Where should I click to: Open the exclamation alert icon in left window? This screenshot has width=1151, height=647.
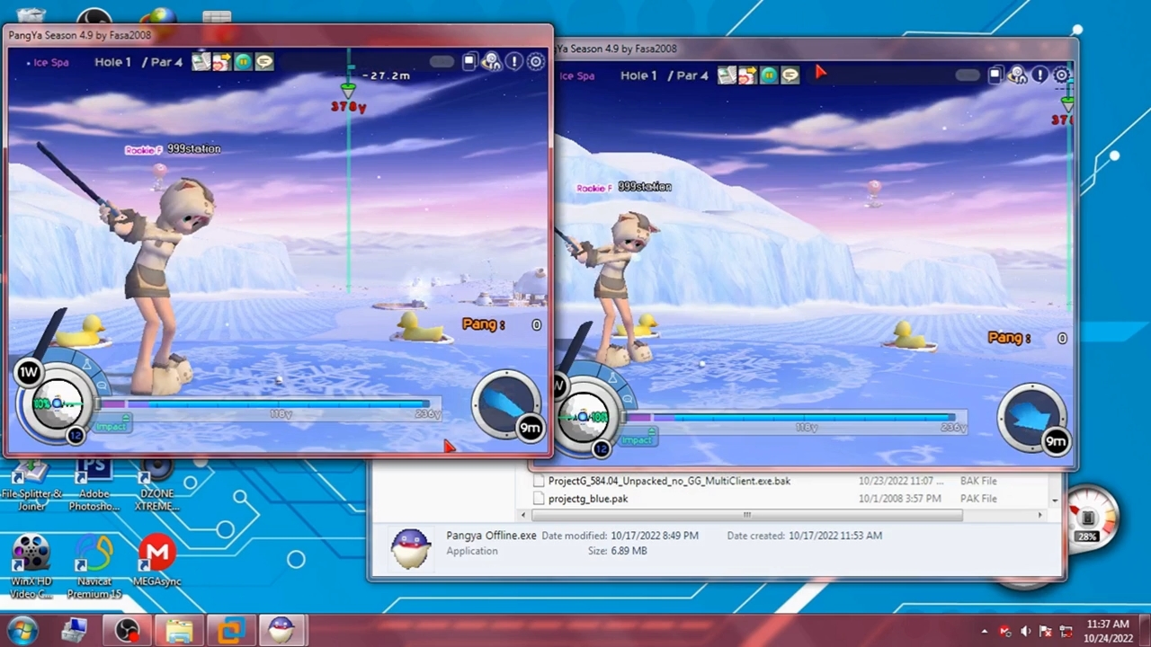coord(513,61)
